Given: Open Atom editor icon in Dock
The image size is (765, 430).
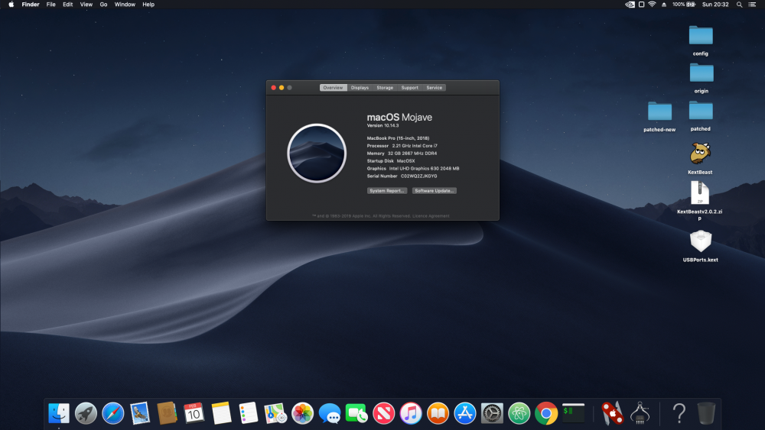Looking at the screenshot, I should tap(519, 413).
